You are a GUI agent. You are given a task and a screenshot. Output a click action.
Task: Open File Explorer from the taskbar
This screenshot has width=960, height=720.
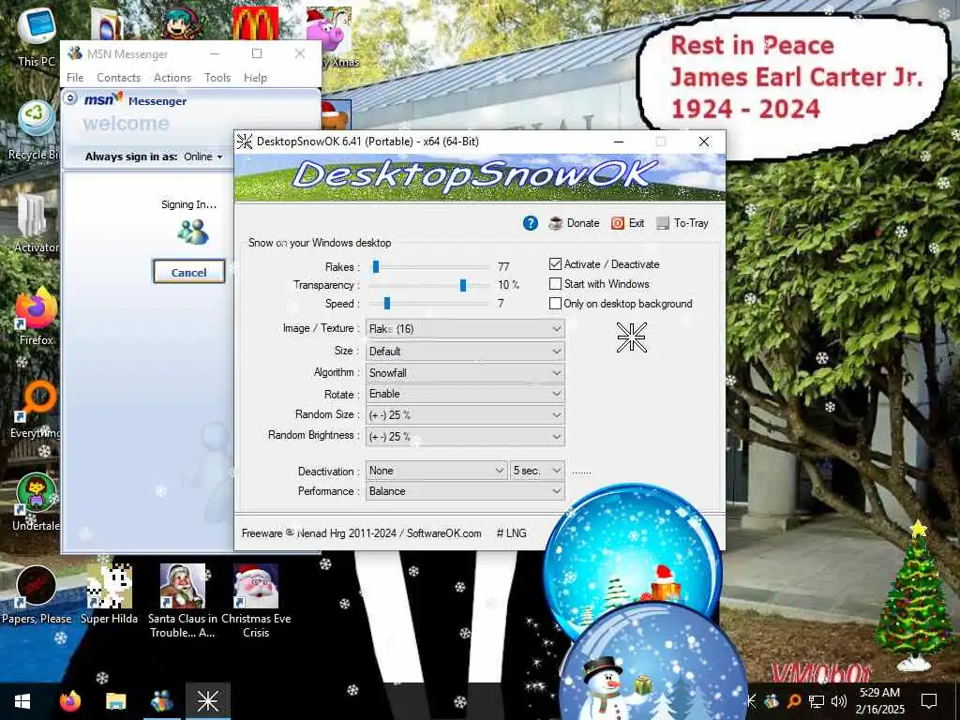point(115,701)
